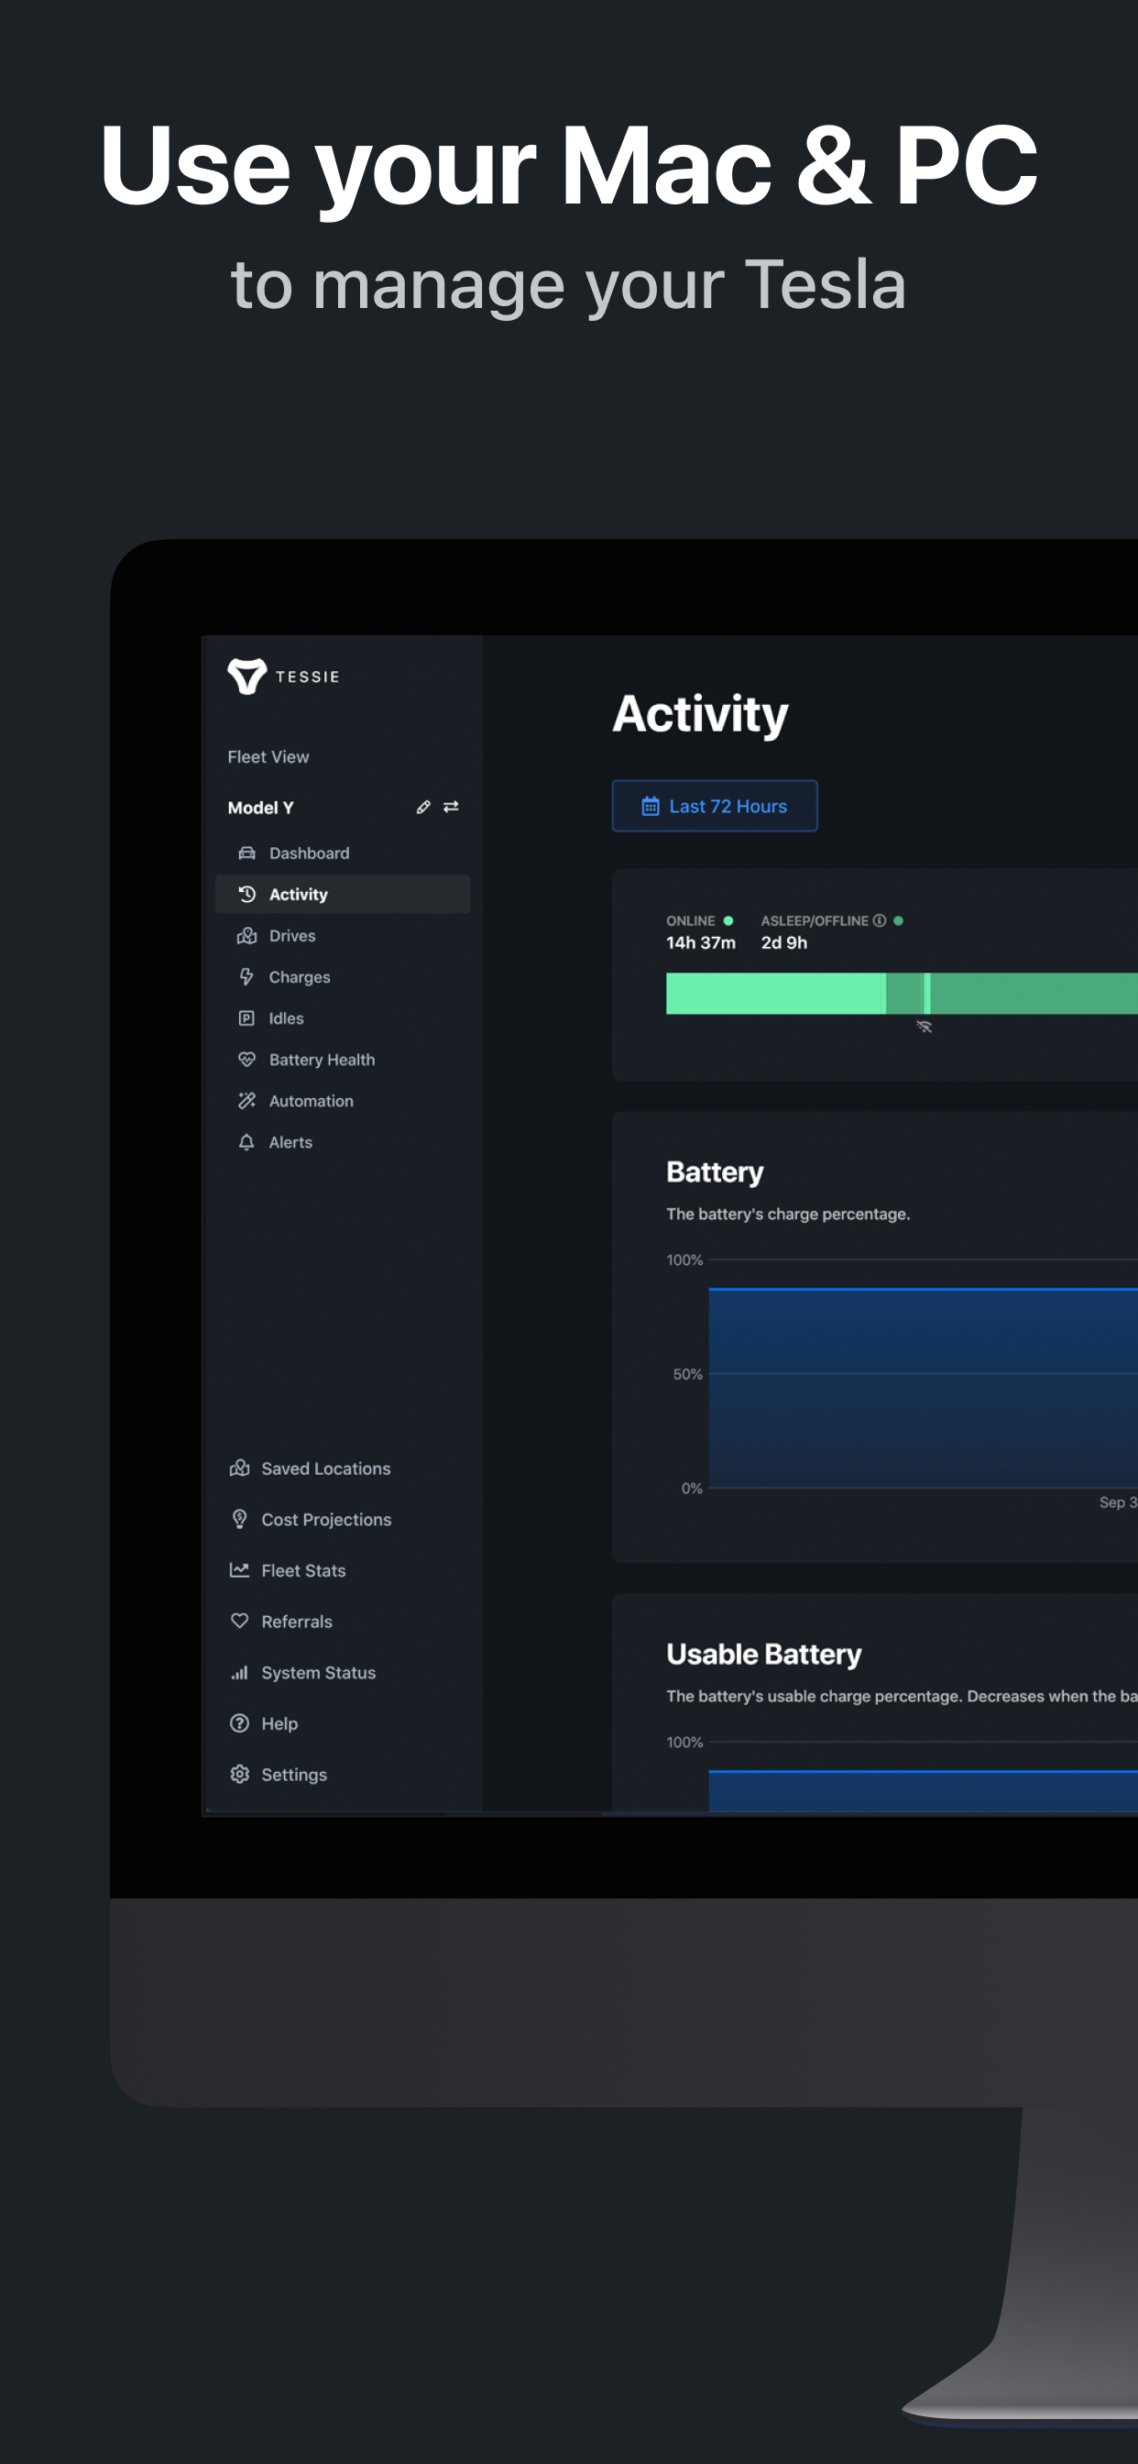Click the Battery Health heart icon
This screenshot has height=2464, width=1138.
246,1059
